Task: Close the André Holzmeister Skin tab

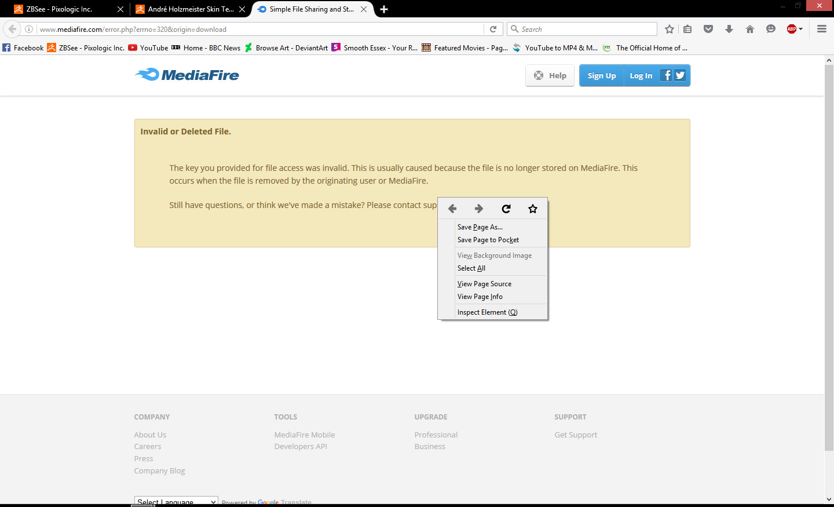Action: click(x=242, y=9)
